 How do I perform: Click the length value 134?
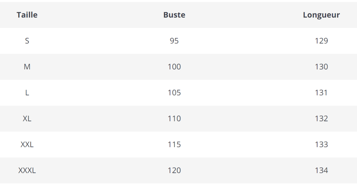tap(321, 171)
